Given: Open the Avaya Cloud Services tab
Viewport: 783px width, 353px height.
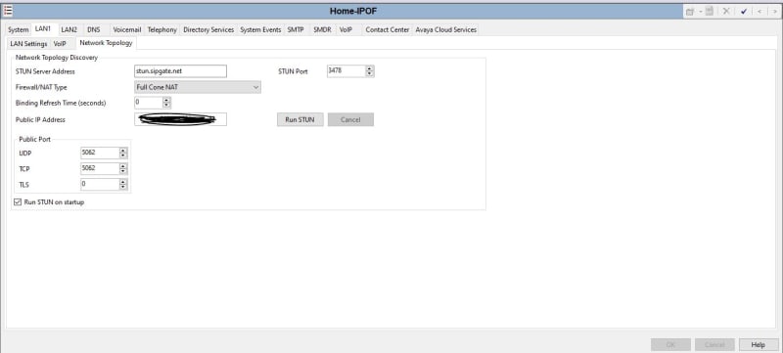Looking at the screenshot, I should [x=446, y=30].
